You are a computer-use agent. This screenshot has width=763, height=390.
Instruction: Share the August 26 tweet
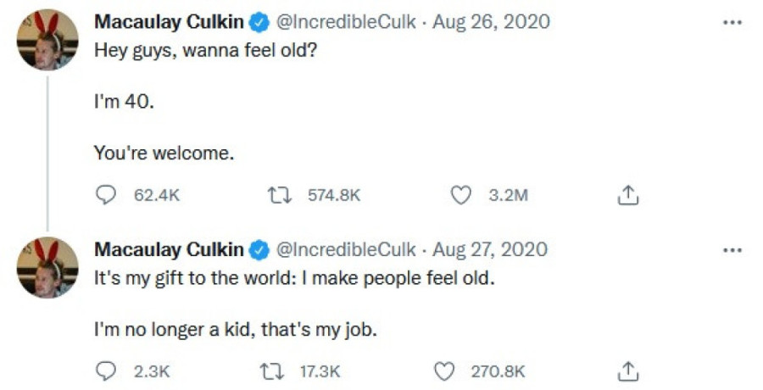click(x=627, y=195)
